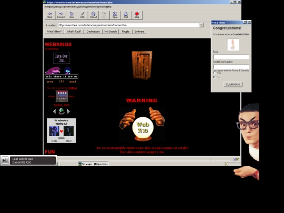Click the help question mark on popup
This screenshot has height=213, width=284.
245,22
